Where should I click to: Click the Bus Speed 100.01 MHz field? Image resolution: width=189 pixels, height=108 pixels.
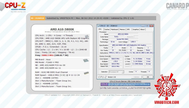coord(115,64)
